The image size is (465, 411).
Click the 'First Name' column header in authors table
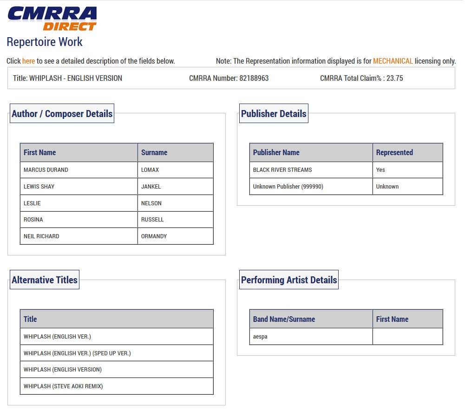point(79,152)
